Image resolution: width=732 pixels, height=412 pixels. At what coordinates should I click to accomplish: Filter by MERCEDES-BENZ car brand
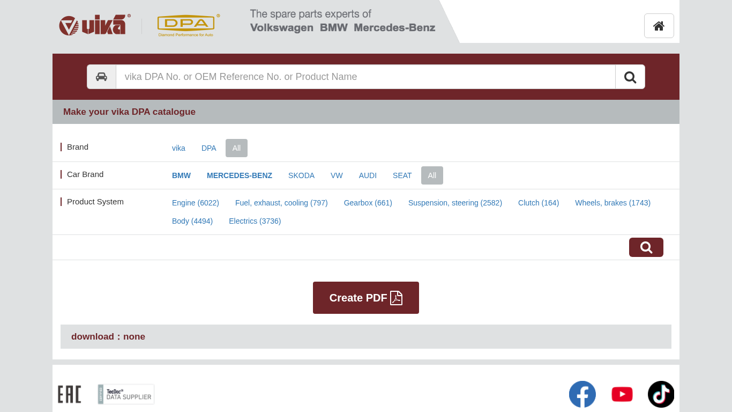(240, 175)
